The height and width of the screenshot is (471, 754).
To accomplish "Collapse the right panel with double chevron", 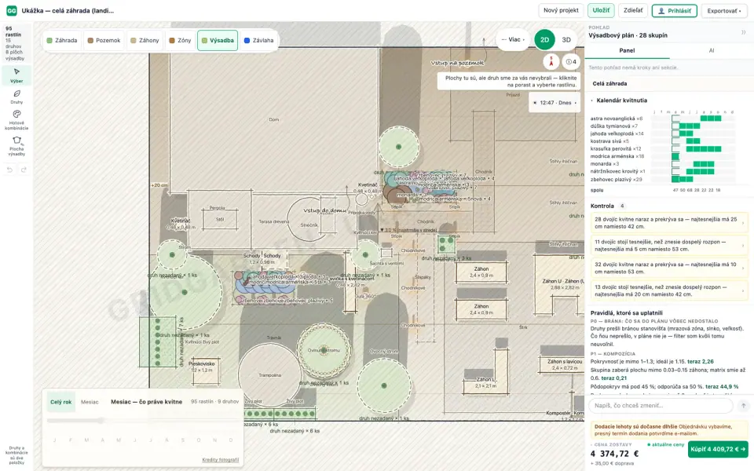I will point(744,32).
